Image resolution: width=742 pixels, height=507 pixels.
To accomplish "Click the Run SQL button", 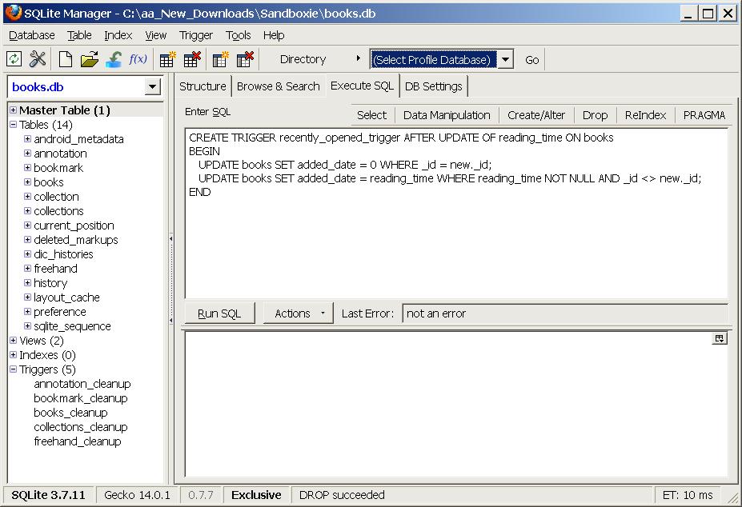I will [219, 313].
